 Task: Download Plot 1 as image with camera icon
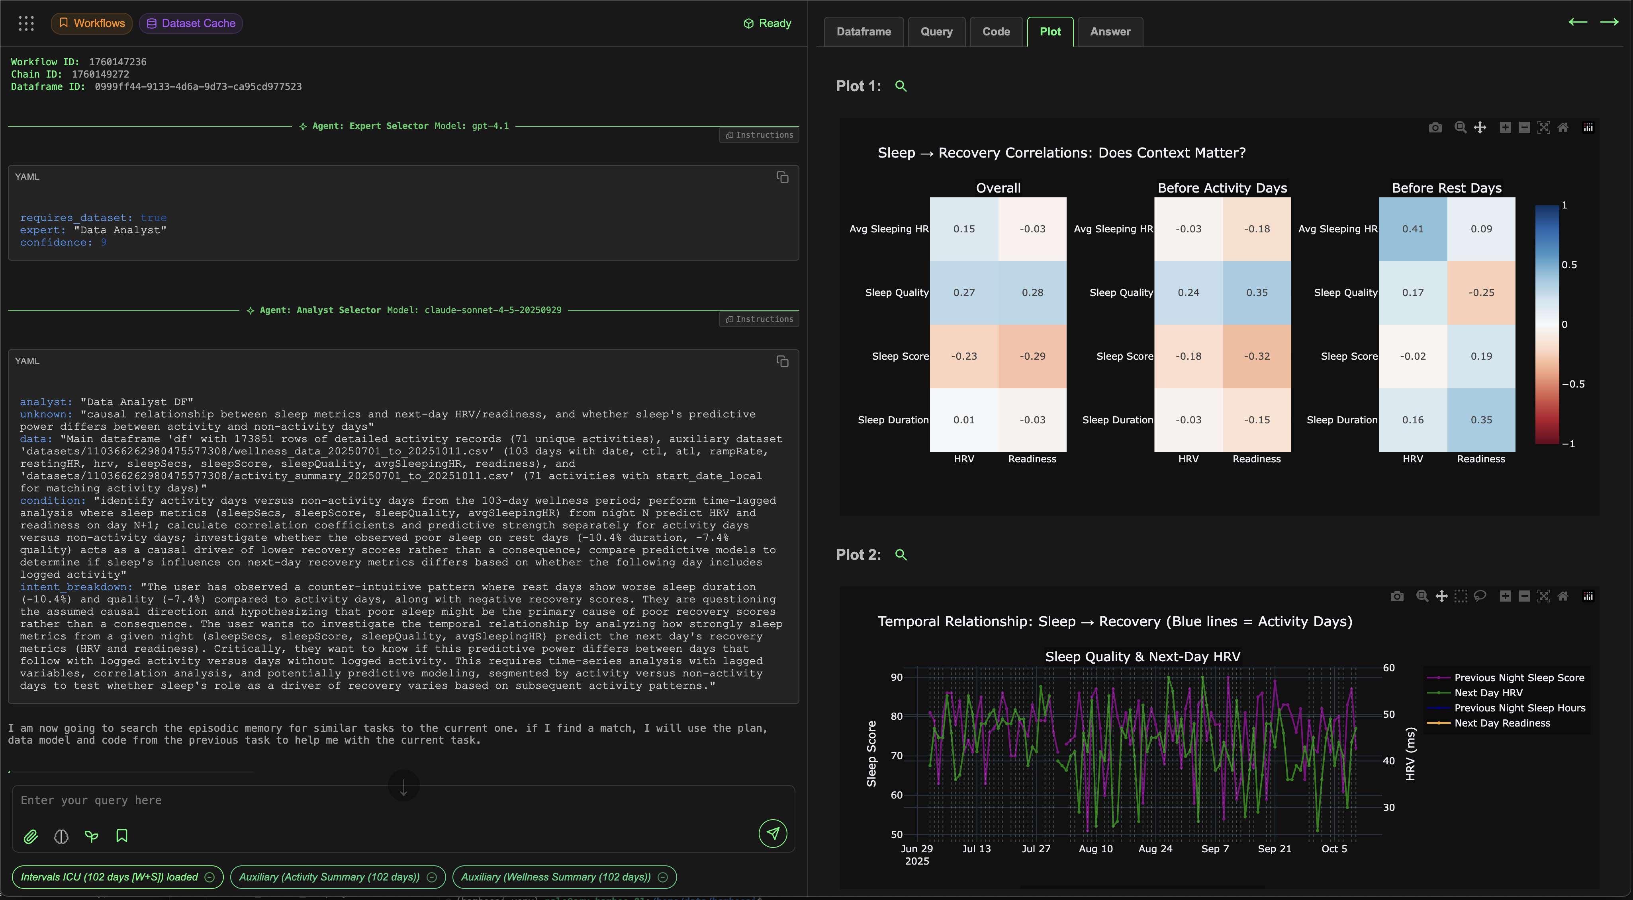click(x=1435, y=128)
